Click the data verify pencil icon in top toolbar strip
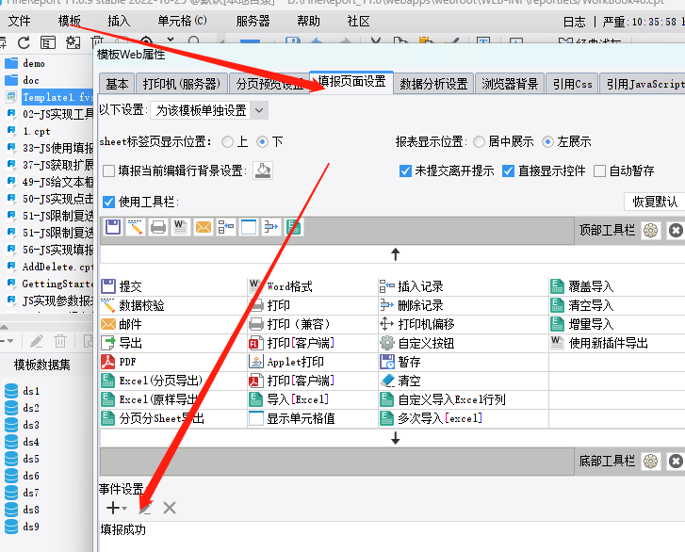The image size is (685, 552). [136, 227]
